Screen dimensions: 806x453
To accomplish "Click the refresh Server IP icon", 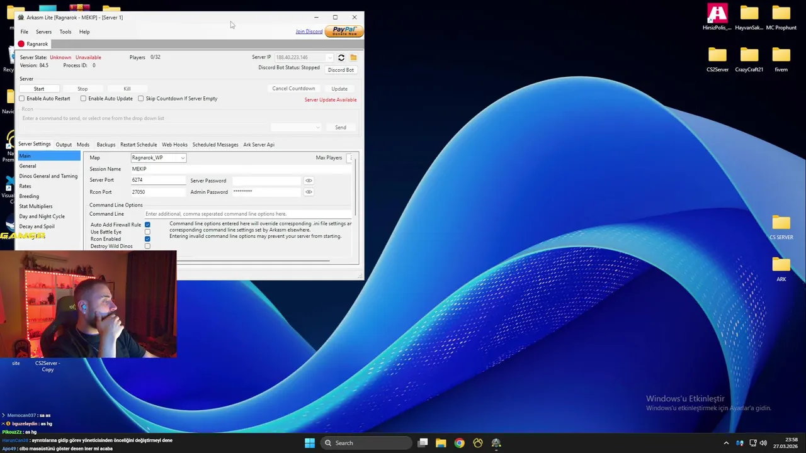I will pos(341,57).
